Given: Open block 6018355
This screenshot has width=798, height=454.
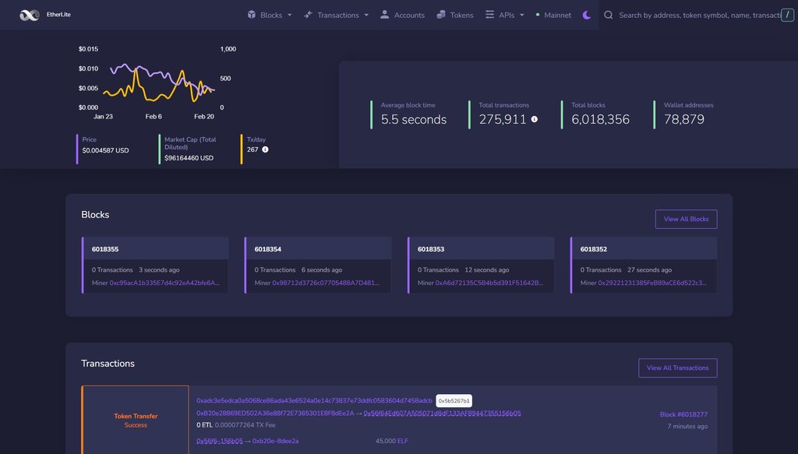Looking at the screenshot, I should (105, 249).
